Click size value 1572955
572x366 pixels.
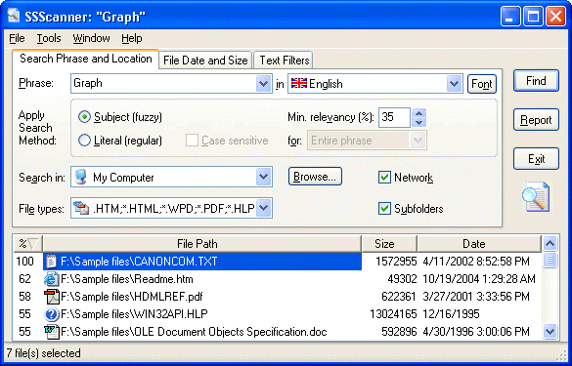[396, 262]
